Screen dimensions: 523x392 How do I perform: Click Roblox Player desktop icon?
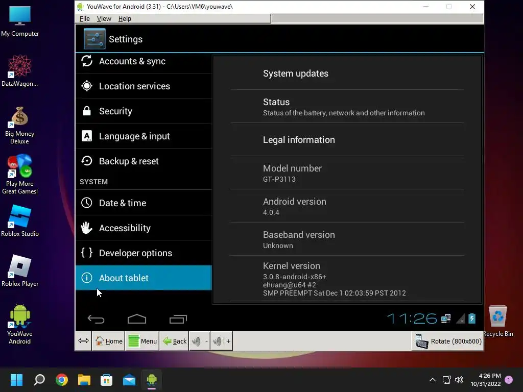point(20,271)
